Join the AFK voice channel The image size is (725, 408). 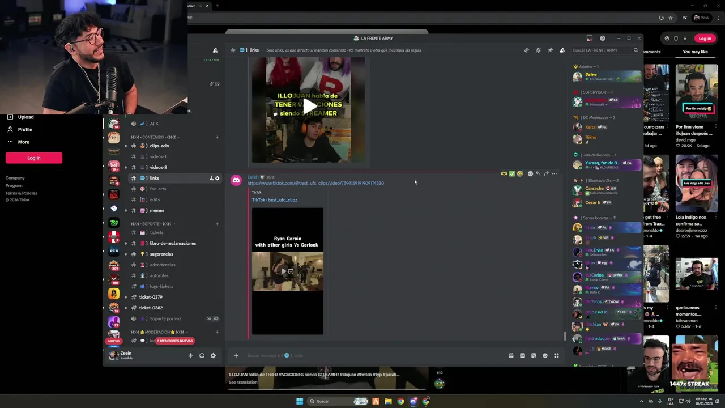[174, 124]
